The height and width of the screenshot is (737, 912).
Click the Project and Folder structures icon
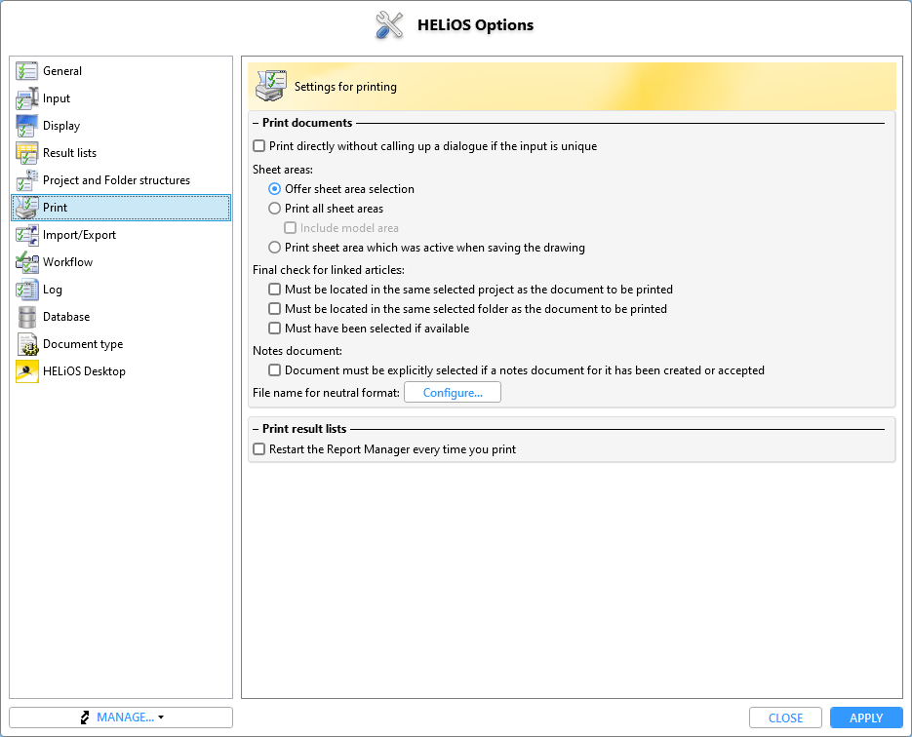click(x=26, y=180)
